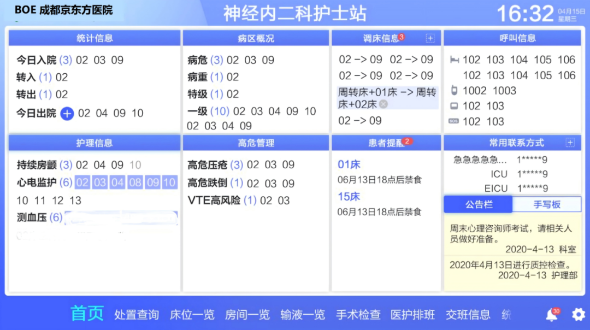Remove the highlighted 周转床 transfer entry
This screenshot has height=330, width=590.
[x=383, y=104]
